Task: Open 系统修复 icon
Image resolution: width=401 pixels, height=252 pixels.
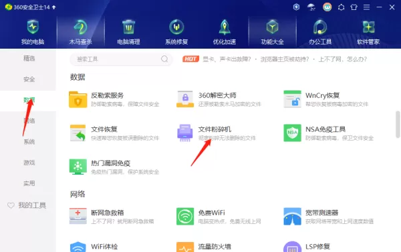Action: pyautogui.click(x=176, y=27)
